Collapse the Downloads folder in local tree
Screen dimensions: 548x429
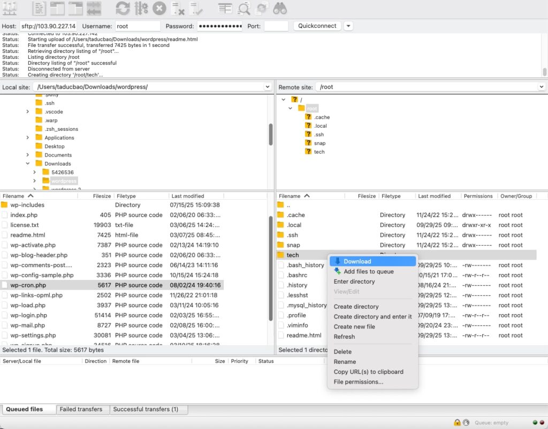[x=27, y=163]
